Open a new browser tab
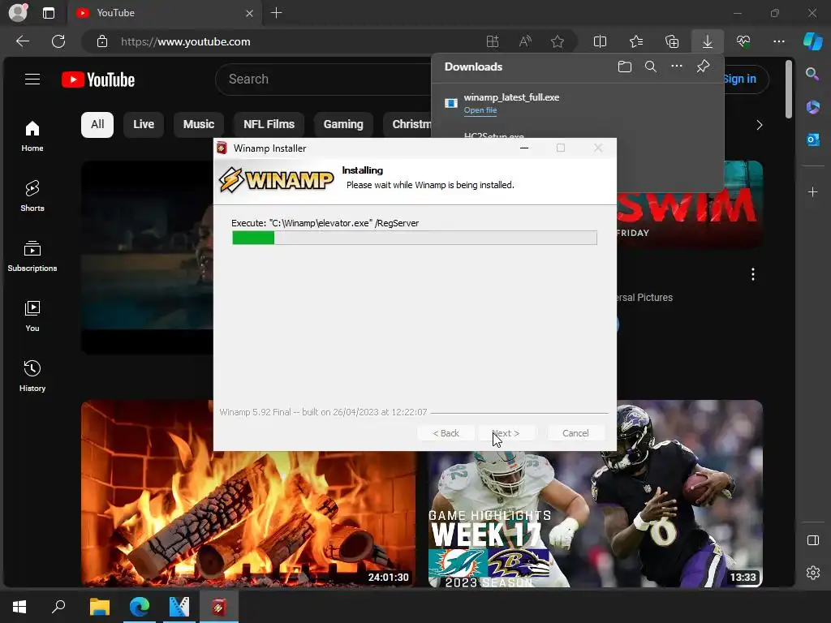Screen dimensions: 831x623 point(276,13)
